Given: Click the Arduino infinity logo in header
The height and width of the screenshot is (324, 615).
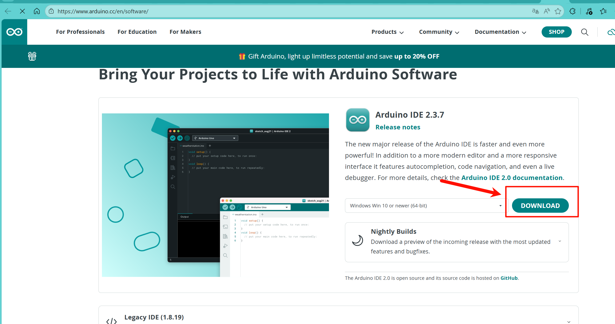Looking at the screenshot, I should (14, 32).
